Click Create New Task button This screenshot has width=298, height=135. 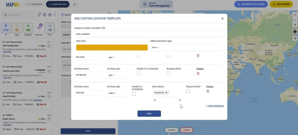(58, 4)
